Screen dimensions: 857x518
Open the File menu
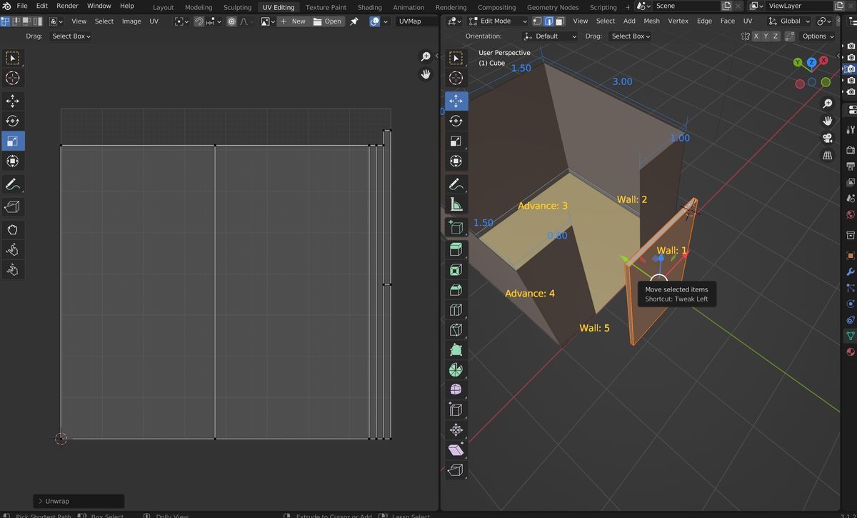pos(22,6)
